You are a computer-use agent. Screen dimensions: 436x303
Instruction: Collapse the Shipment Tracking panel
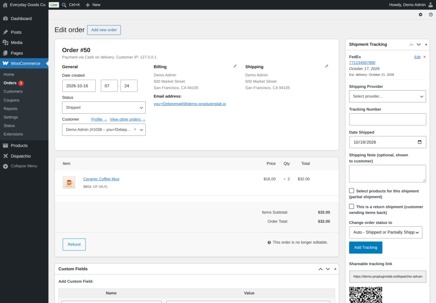coord(426,44)
